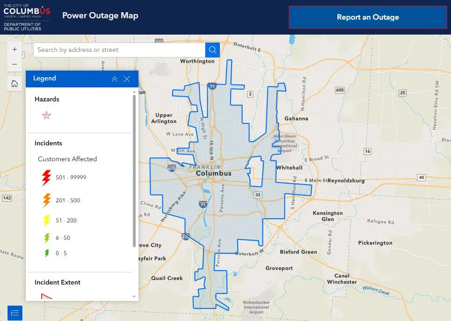
Task: Click dark green bolt 0 - 5
Action: point(47,253)
